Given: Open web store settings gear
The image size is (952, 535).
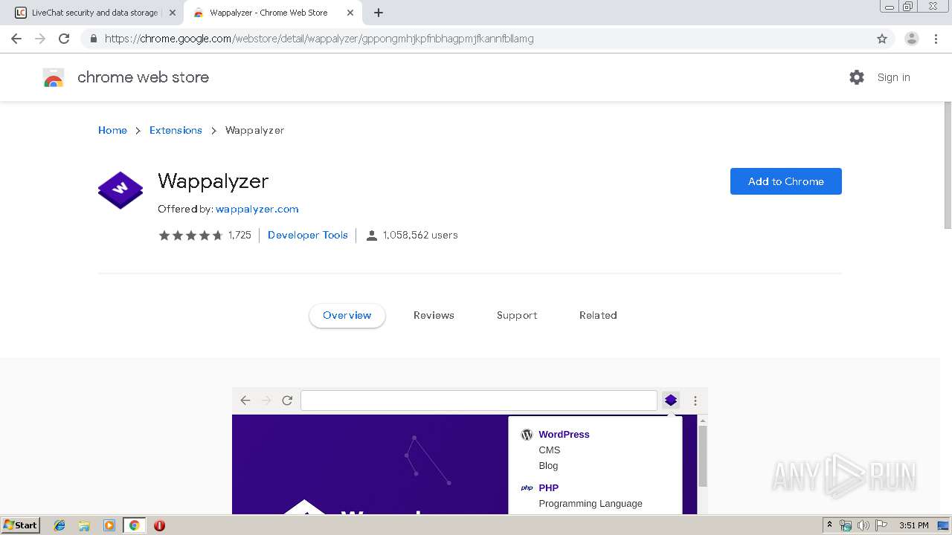Looking at the screenshot, I should [x=857, y=77].
